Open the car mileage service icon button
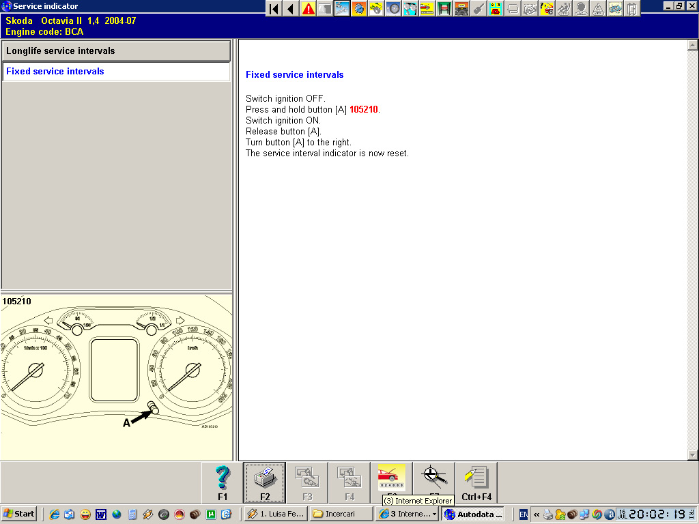 tap(392, 478)
